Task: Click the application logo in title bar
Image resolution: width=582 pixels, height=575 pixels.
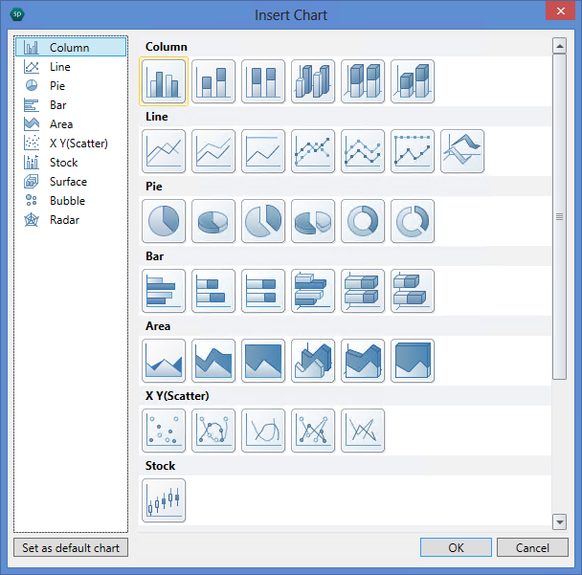Action: (17, 14)
